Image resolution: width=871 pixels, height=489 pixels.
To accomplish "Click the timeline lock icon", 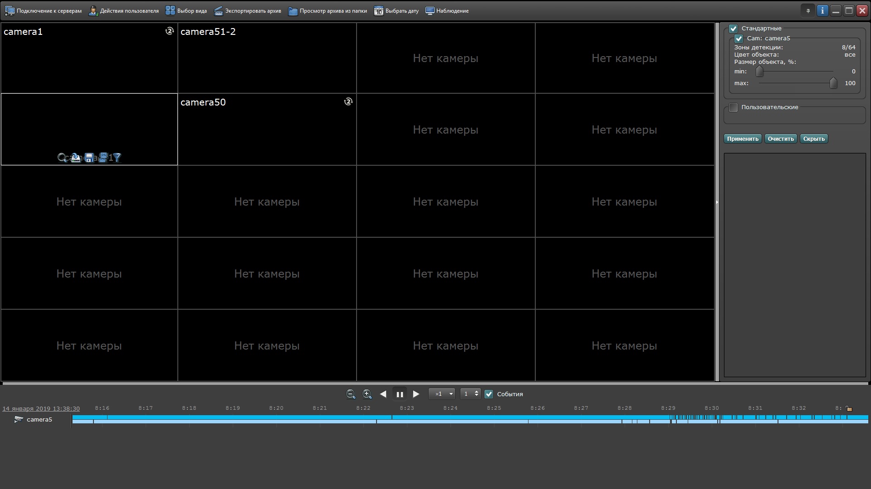I will click(849, 408).
